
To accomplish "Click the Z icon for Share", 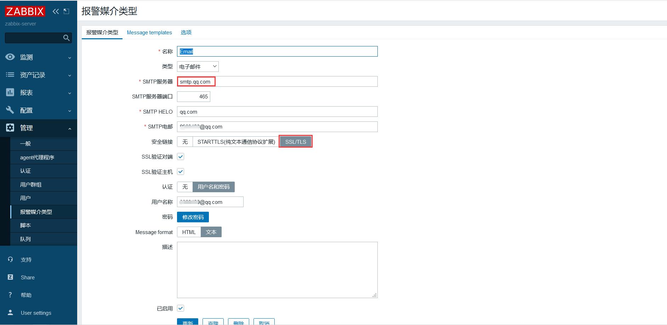I will point(10,277).
